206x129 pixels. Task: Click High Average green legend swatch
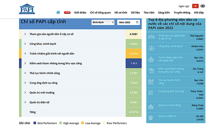pos(61,123)
